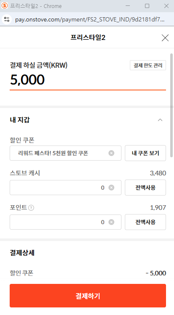The height and width of the screenshot is (315, 174).
Task: Use all 포인트 via 전액사용
Action: click(145, 222)
